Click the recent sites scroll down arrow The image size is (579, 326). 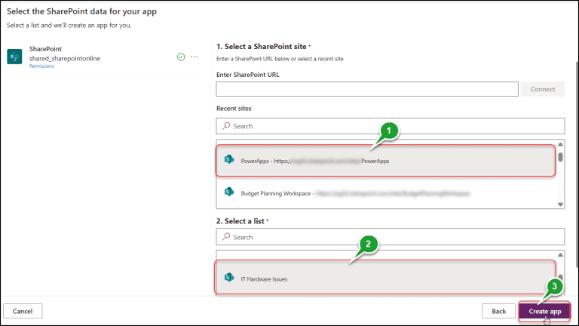click(561, 205)
